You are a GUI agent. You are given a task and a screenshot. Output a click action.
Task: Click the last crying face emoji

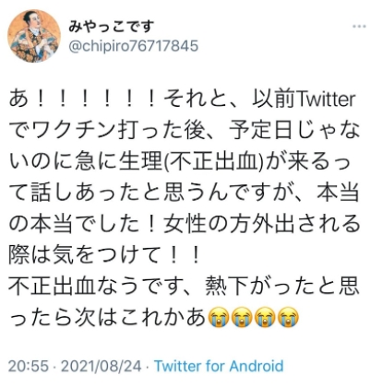coord(288,318)
